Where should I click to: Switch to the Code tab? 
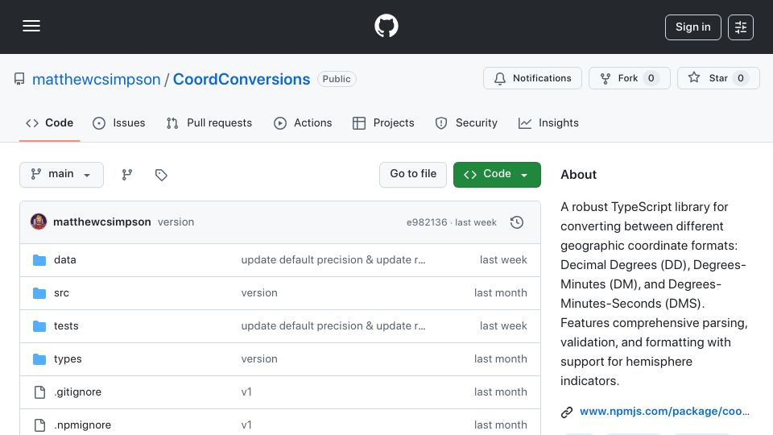tap(49, 122)
